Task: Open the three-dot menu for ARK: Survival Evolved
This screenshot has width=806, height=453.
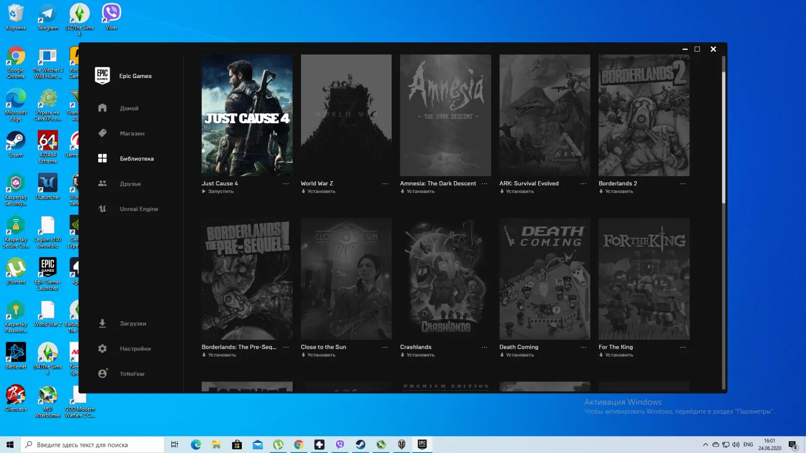Action: point(583,184)
